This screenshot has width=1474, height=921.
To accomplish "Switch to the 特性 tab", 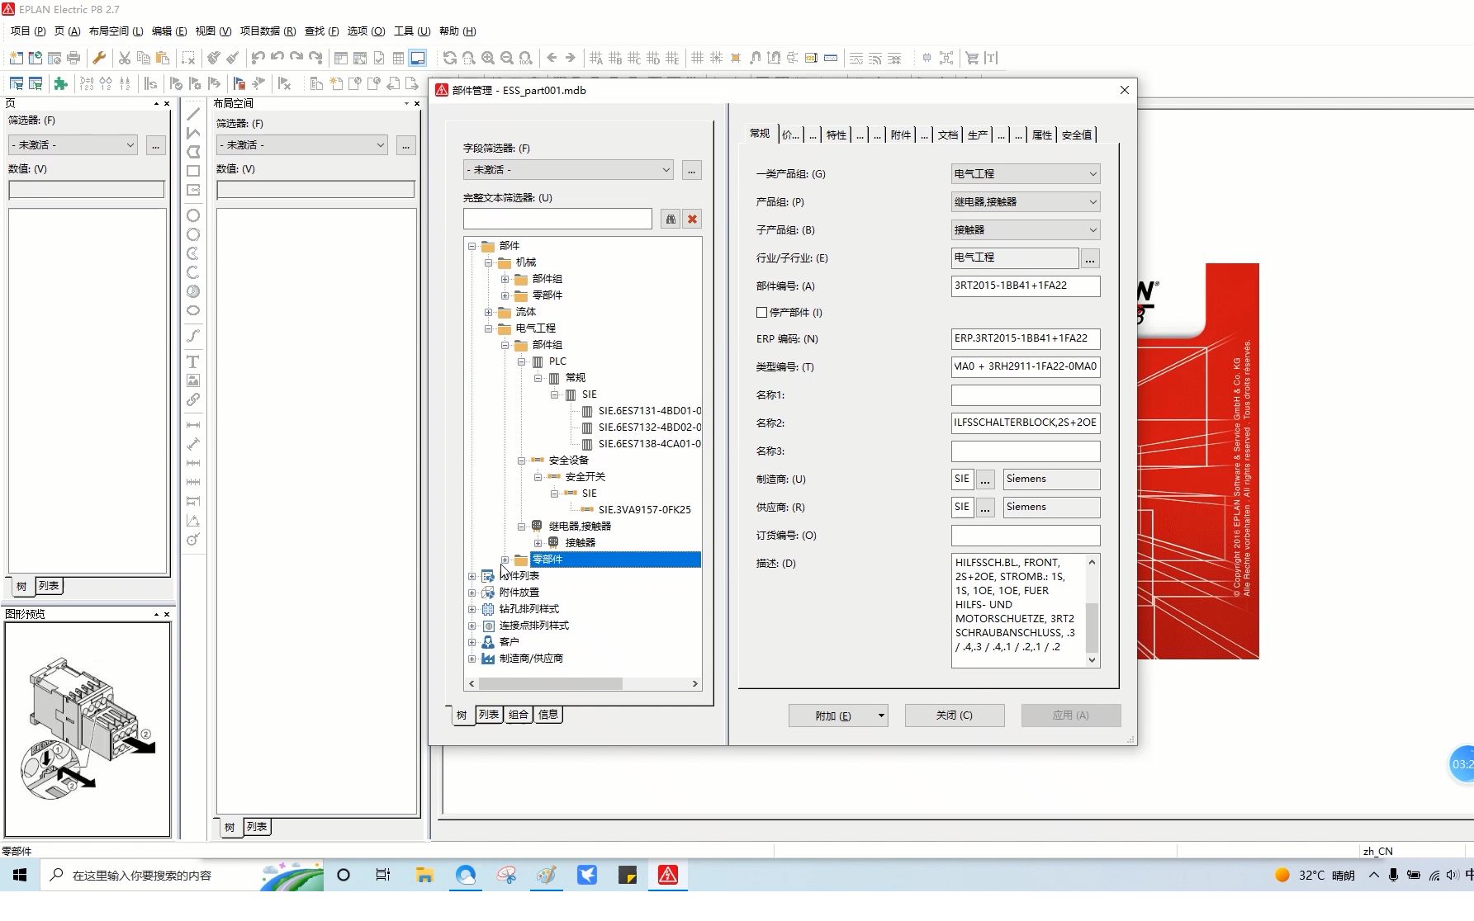I will pyautogui.click(x=837, y=135).
